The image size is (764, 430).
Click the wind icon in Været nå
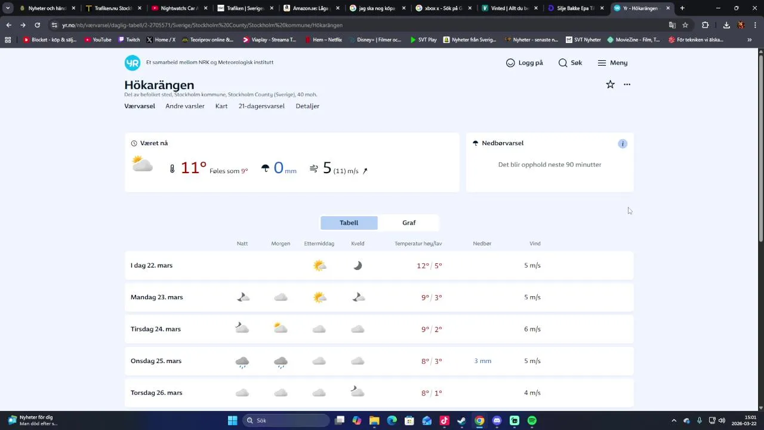(x=314, y=169)
